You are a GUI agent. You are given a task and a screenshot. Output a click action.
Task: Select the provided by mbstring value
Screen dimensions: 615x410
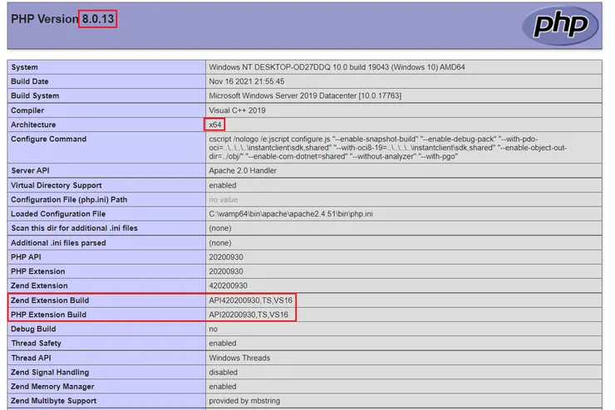pos(244,401)
